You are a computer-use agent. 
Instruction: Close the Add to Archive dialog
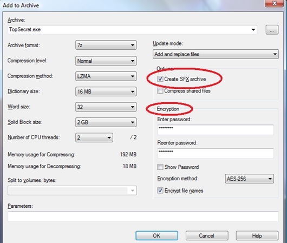pos(274,3)
